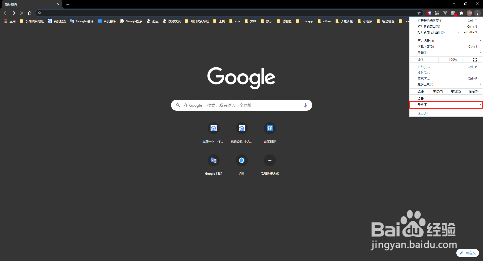Select 投射 in the menu
Viewport: 483px width, 261px height.
(446, 73)
